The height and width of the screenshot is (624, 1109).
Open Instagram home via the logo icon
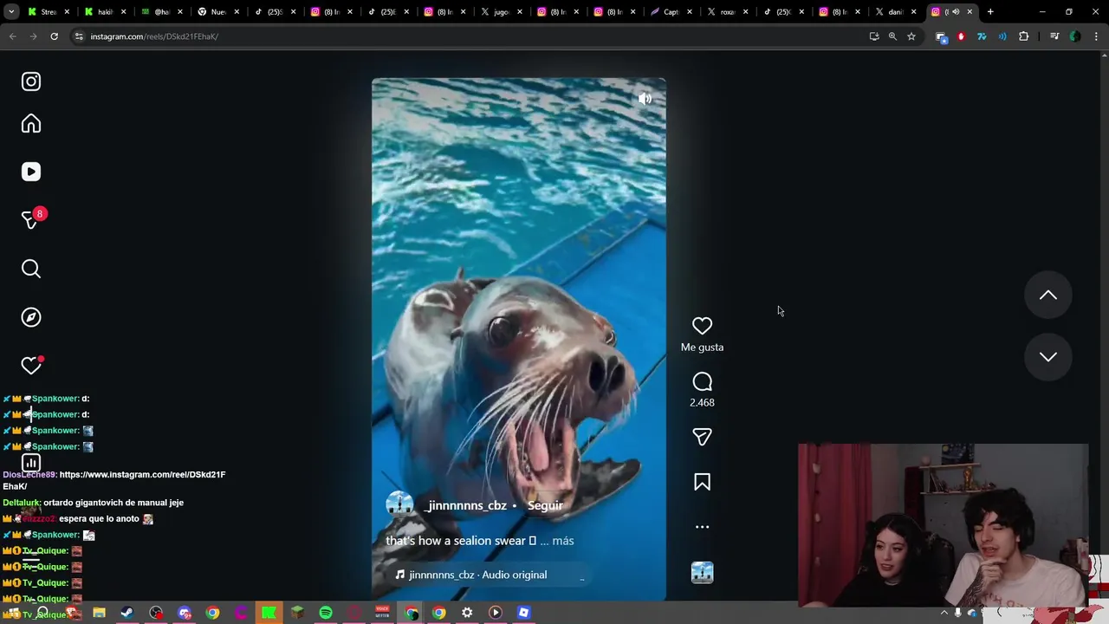point(31,81)
